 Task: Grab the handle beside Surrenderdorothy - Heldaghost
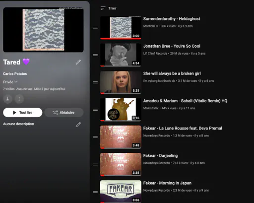click(95, 28)
